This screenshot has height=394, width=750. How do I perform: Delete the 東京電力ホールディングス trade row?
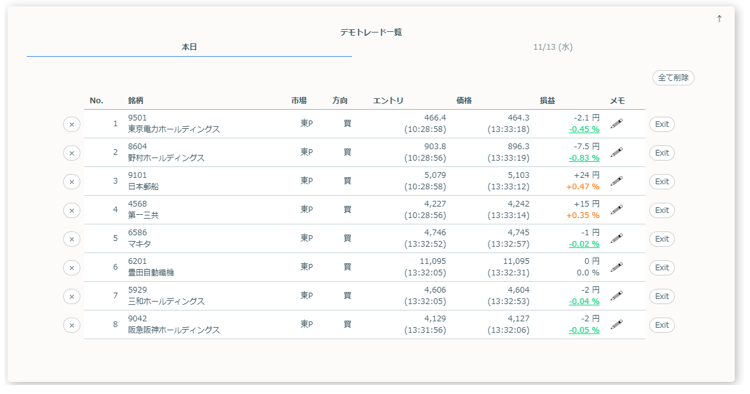(71, 124)
